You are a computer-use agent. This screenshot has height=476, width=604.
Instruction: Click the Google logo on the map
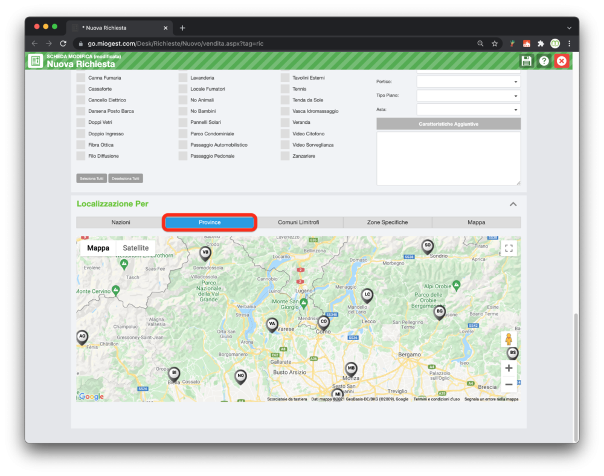tap(91, 396)
